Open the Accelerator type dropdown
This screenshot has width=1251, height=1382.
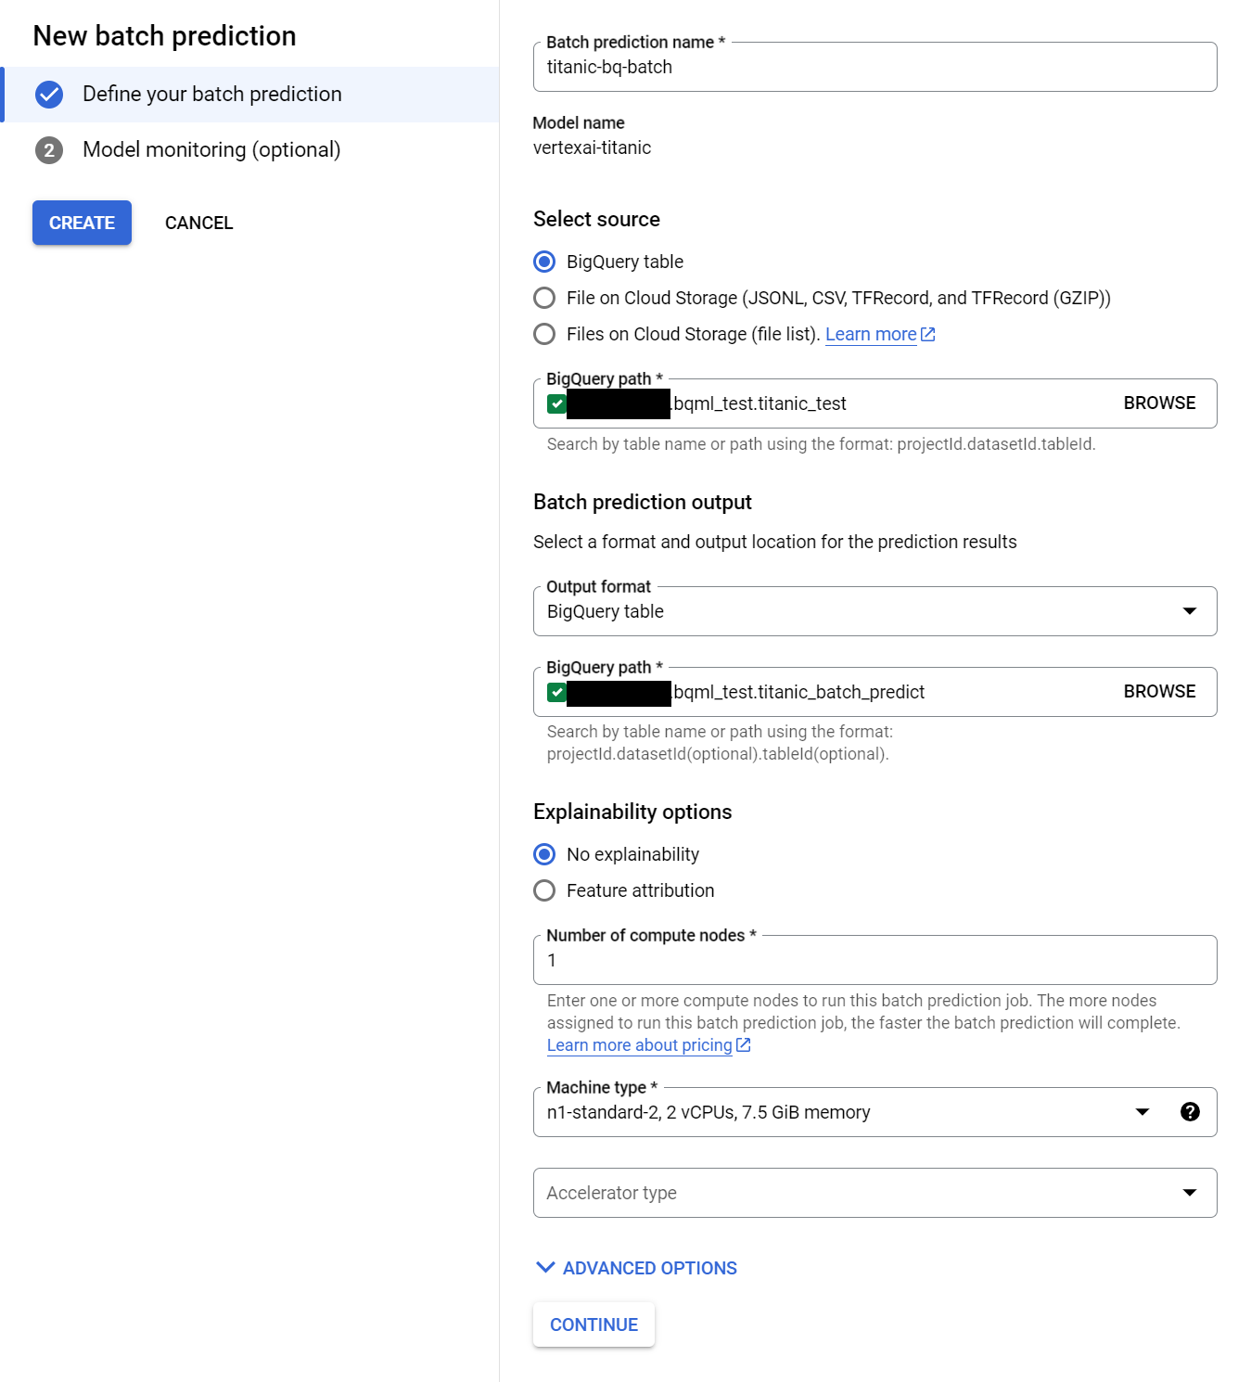coord(1190,1193)
